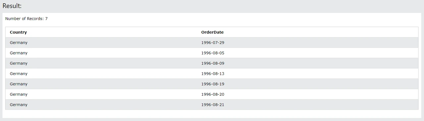Click the Result: heading
The width and height of the screenshot is (424, 121).
(12, 6)
